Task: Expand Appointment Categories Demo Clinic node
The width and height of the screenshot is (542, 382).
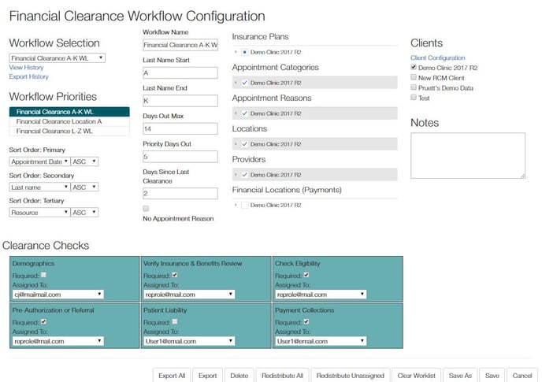Action: [x=236, y=83]
